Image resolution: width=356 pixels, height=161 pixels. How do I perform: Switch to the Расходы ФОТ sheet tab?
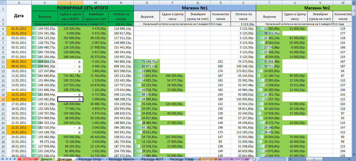153,159
